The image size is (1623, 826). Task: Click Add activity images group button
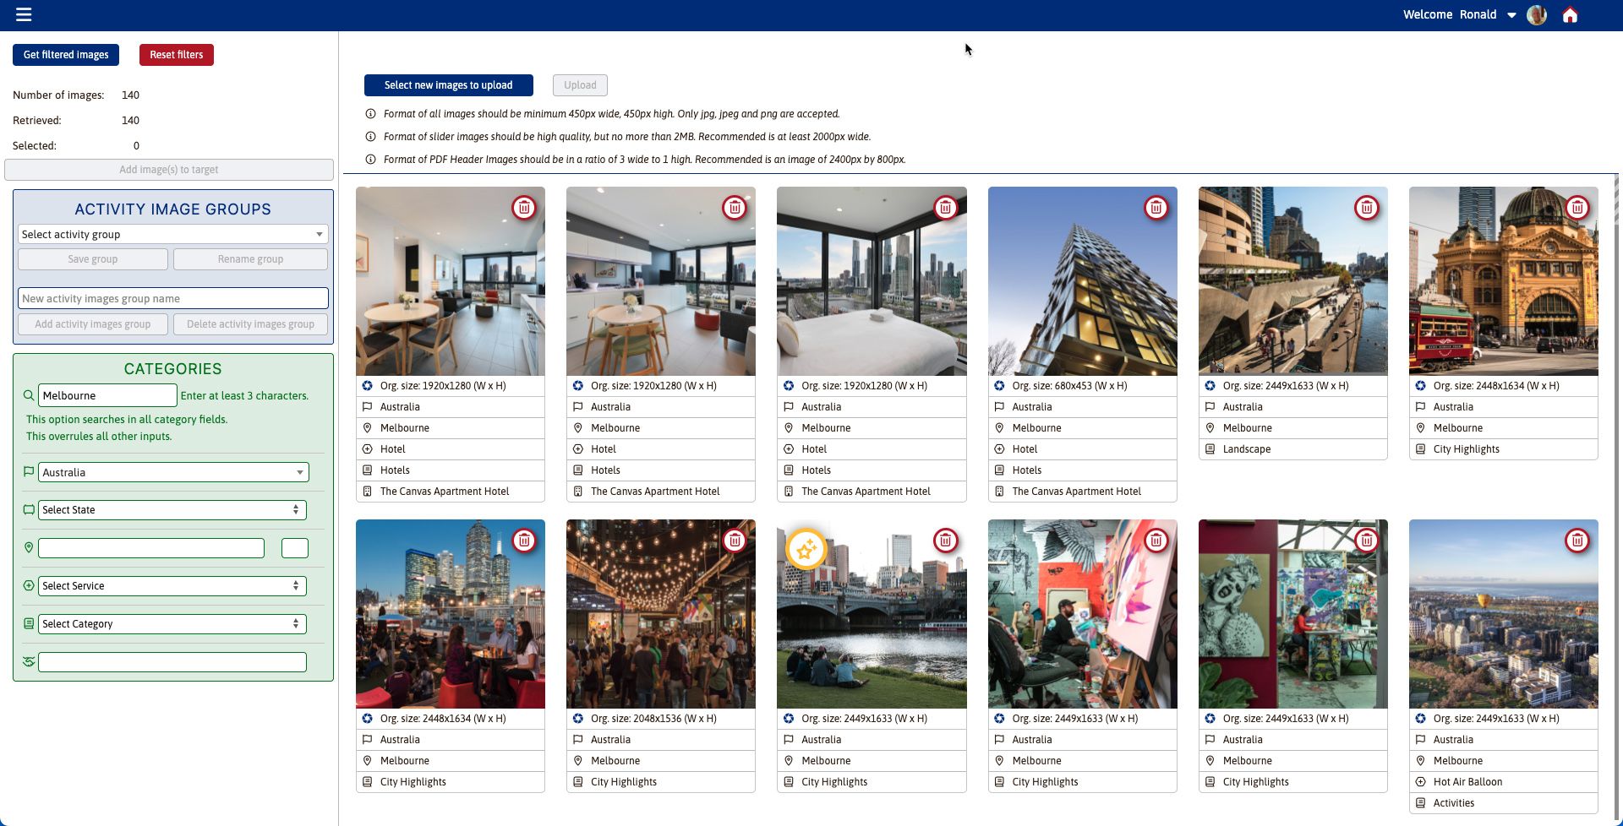pos(93,324)
